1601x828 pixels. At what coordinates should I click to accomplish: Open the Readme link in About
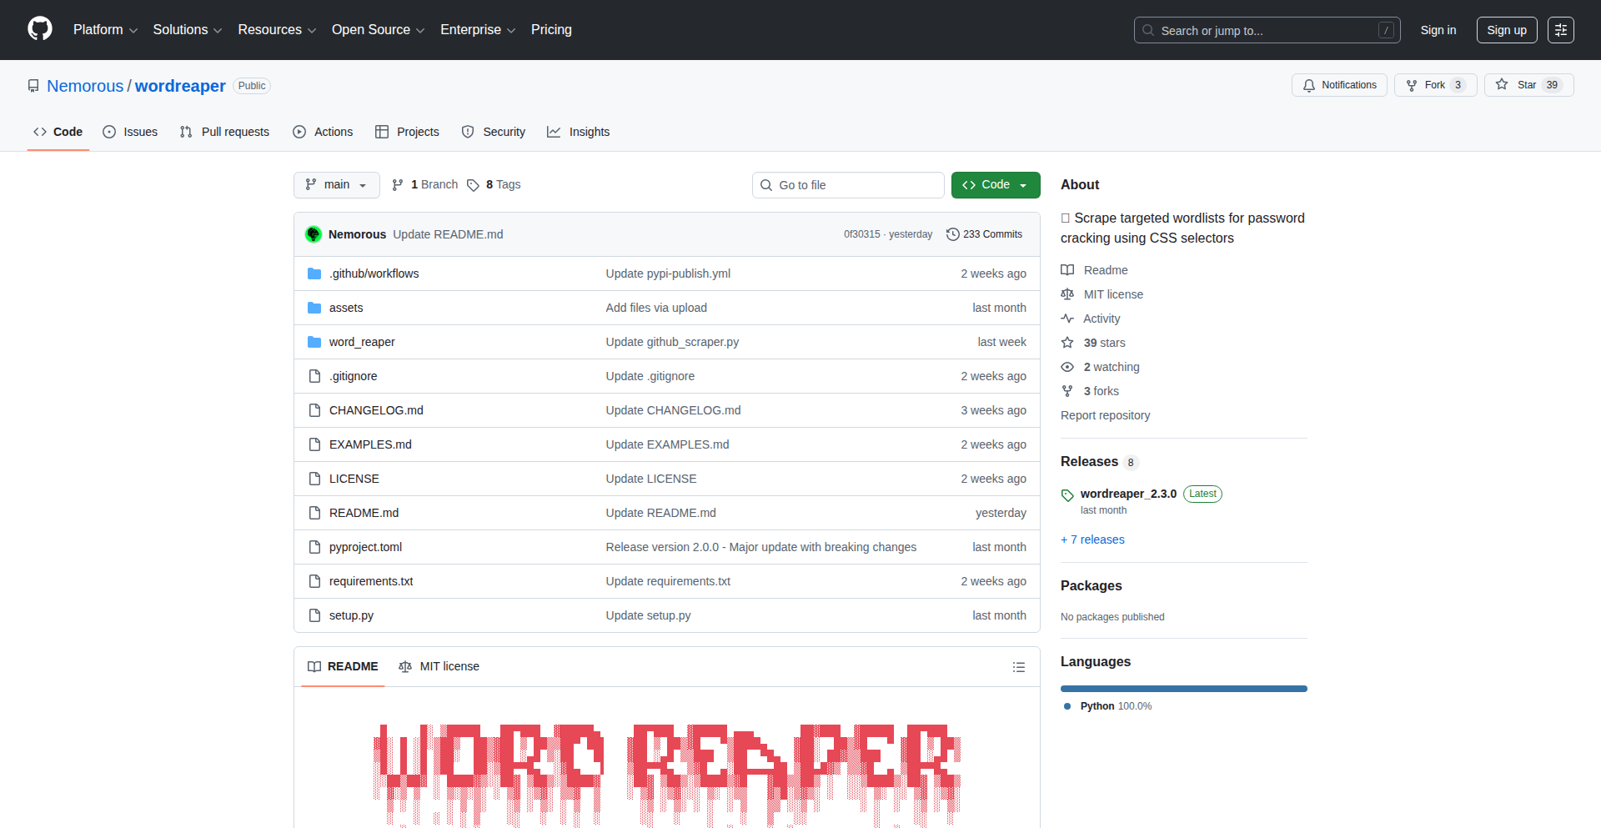click(x=1094, y=270)
